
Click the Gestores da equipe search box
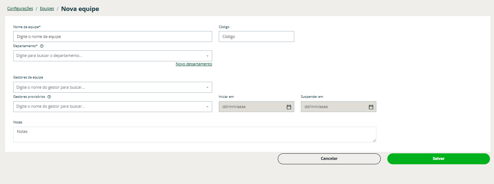(x=108, y=87)
